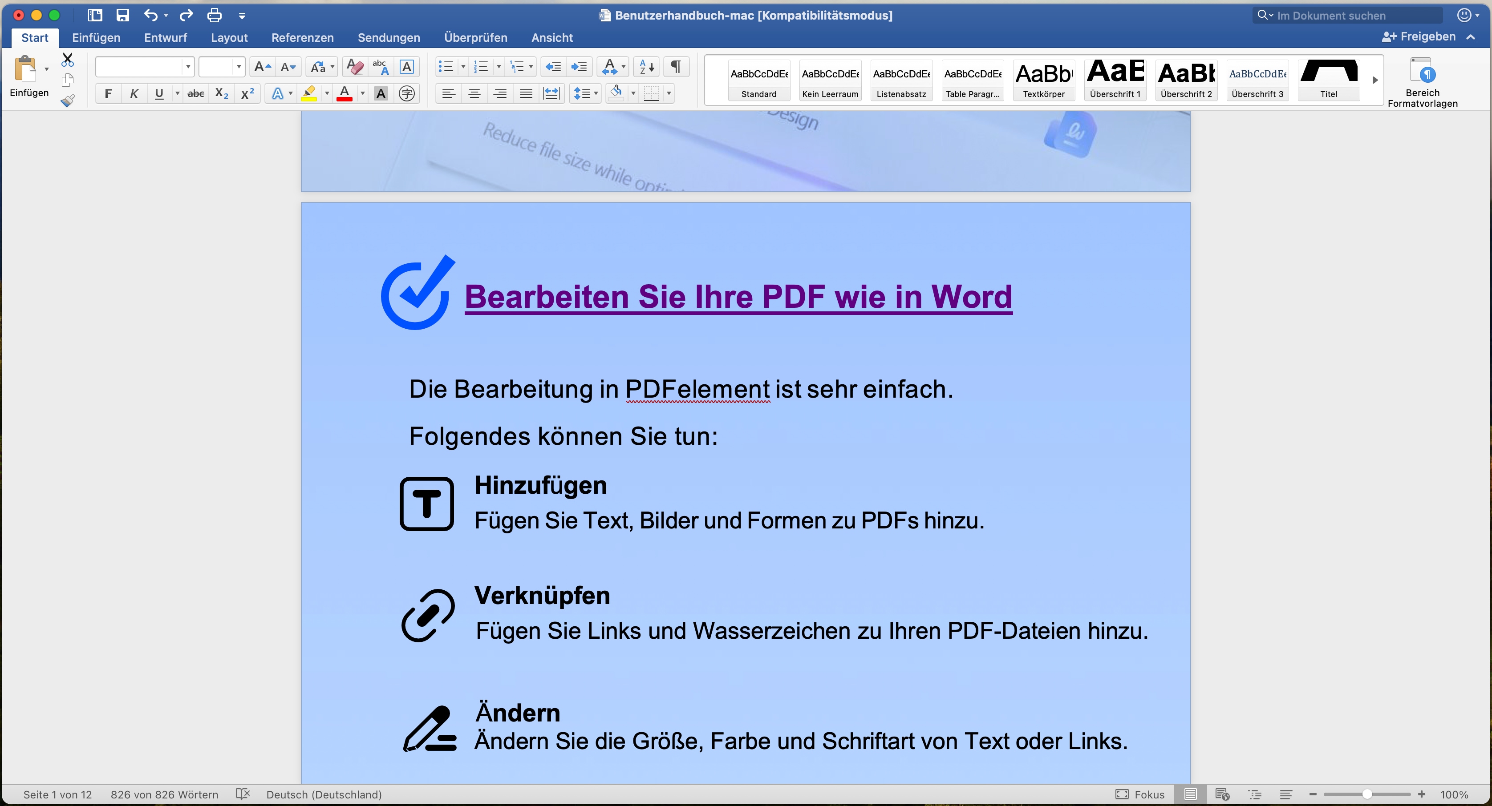Switch to Layout ribbon tab
The height and width of the screenshot is (806, 1492).
229,38
